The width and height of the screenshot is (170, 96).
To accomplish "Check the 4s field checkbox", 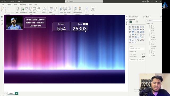I will coord(150,28).
